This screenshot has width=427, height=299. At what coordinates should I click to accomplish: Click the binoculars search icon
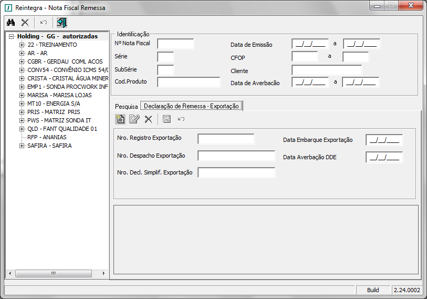(11, 23)
